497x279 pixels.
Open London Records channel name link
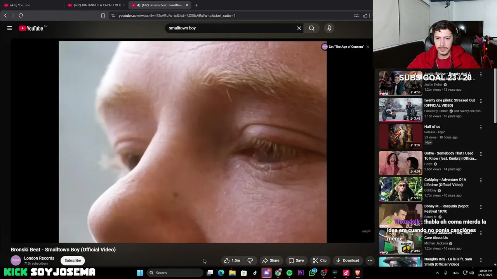(39, 258)
